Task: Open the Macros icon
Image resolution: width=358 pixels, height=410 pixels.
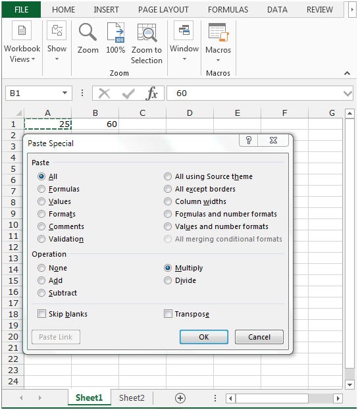Action: [218, 32]
